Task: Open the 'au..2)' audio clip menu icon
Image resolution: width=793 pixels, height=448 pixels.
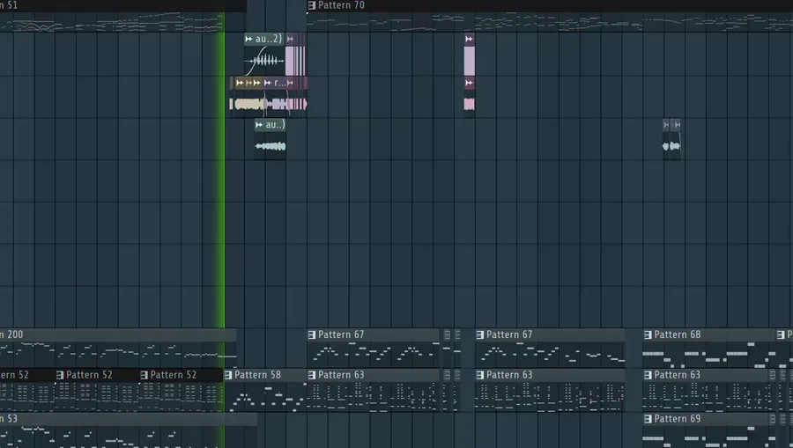Action: coord(248,39)
